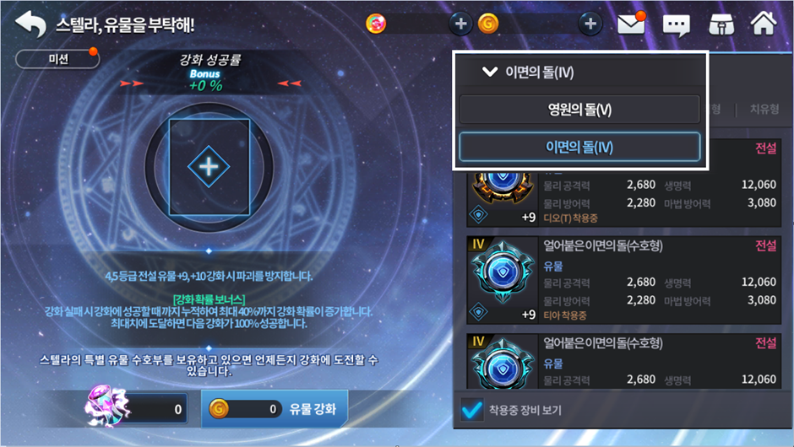Viewport: 794px width, 447px height.
Task: Tap the plus slot to add relic
Action: tap(209, 167)
